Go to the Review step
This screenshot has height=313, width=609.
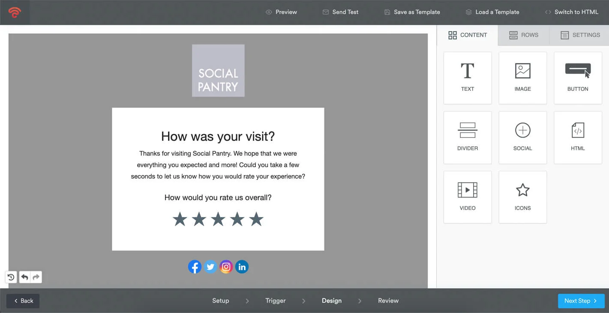click(388, 301)
